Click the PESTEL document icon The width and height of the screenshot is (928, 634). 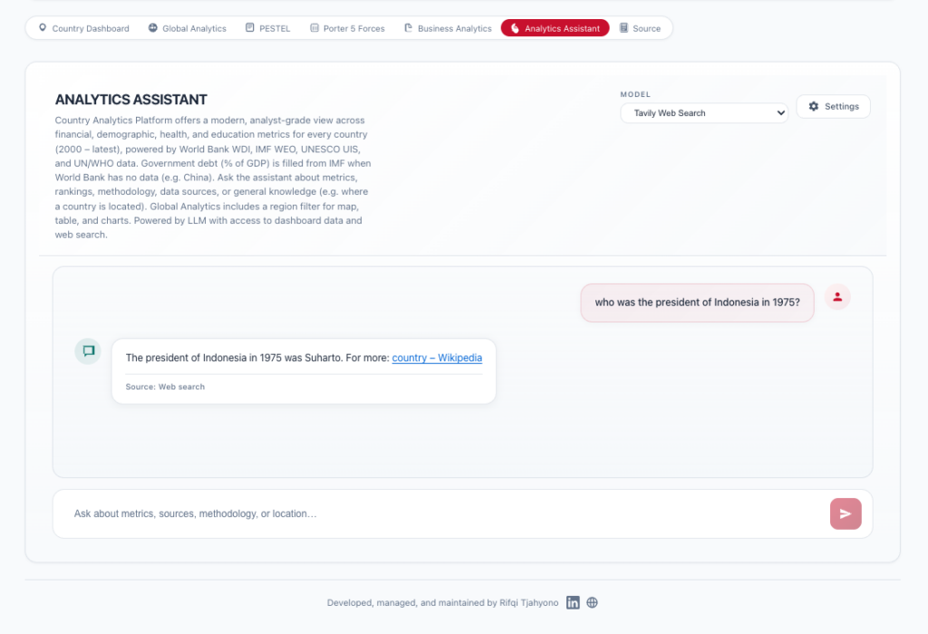coord(250,28)
